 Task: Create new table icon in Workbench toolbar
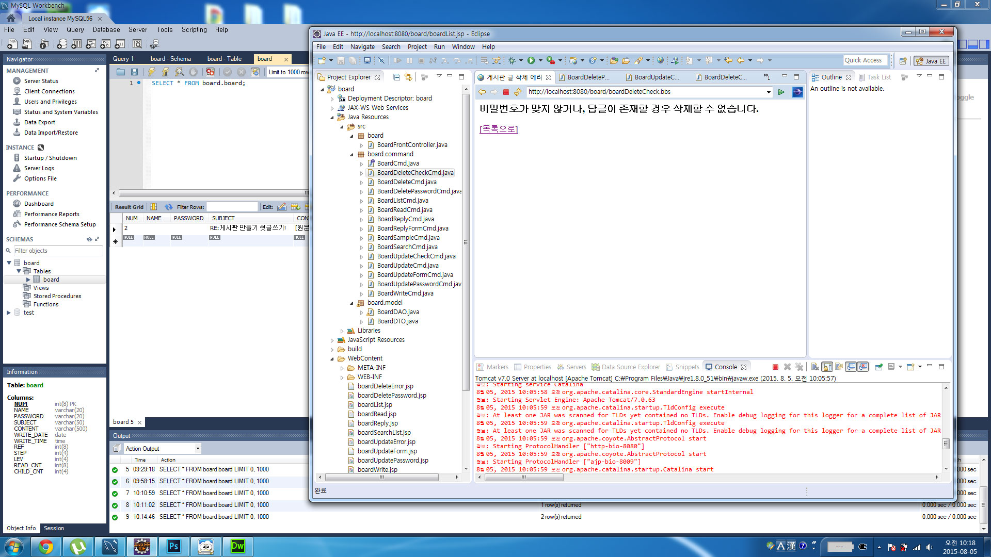click(x=76, y=44)
